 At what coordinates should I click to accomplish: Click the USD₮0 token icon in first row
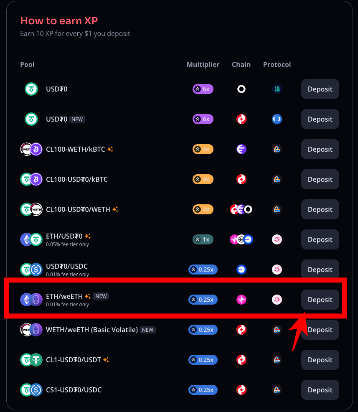(x=31, y=89)
